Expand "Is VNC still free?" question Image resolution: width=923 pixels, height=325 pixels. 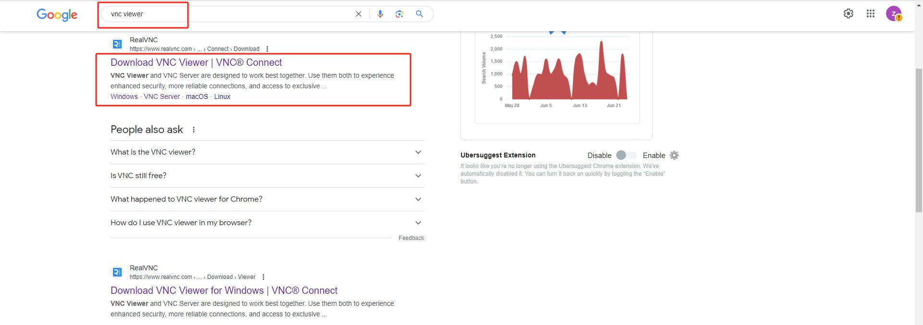(267, 176)
